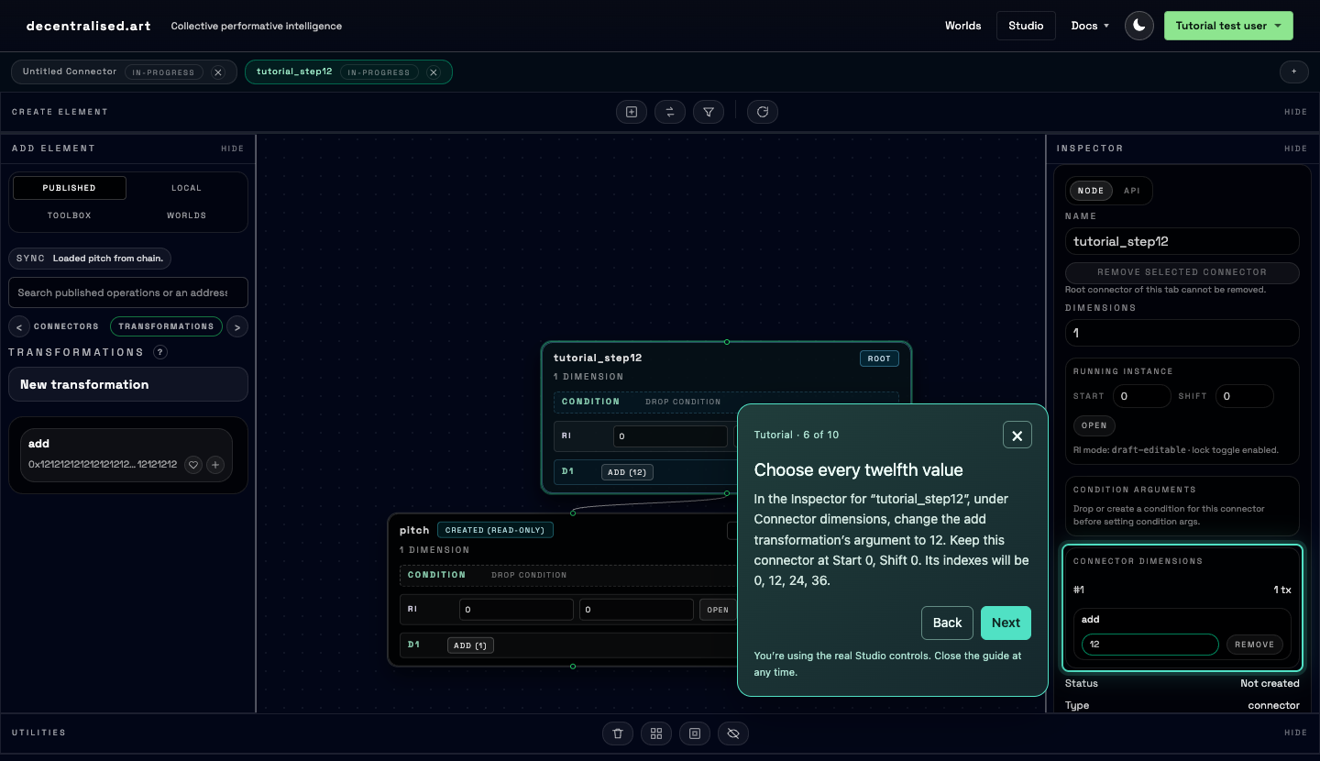The height and width of the screenshot is (761, 1320).
Task: Click the Transformations help question mark
Action: (x=160, y=352)
